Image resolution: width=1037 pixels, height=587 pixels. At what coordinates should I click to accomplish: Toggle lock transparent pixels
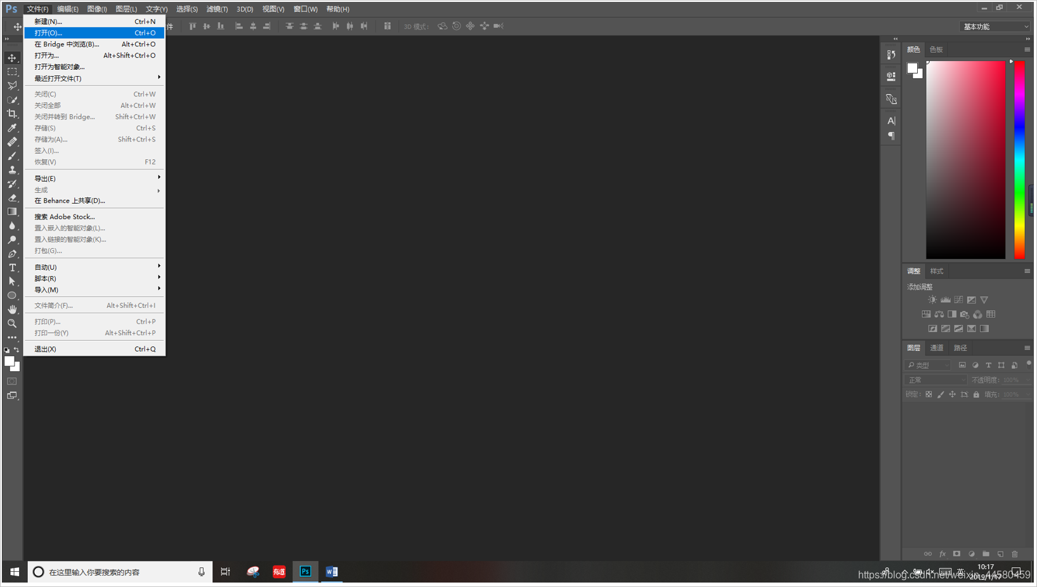point(929,394)
